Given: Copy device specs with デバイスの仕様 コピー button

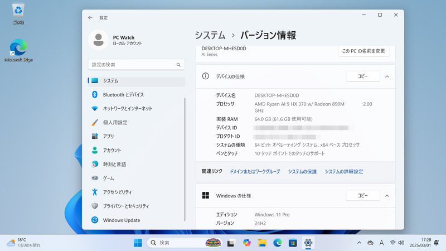Looking at the screenshot, I should [363, 76].
